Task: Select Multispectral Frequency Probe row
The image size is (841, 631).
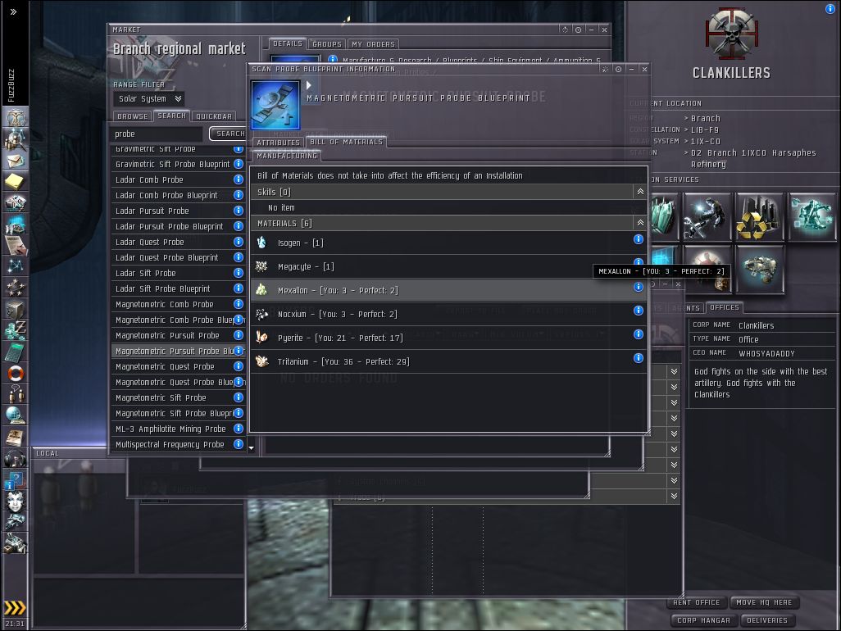Action: 178,444
